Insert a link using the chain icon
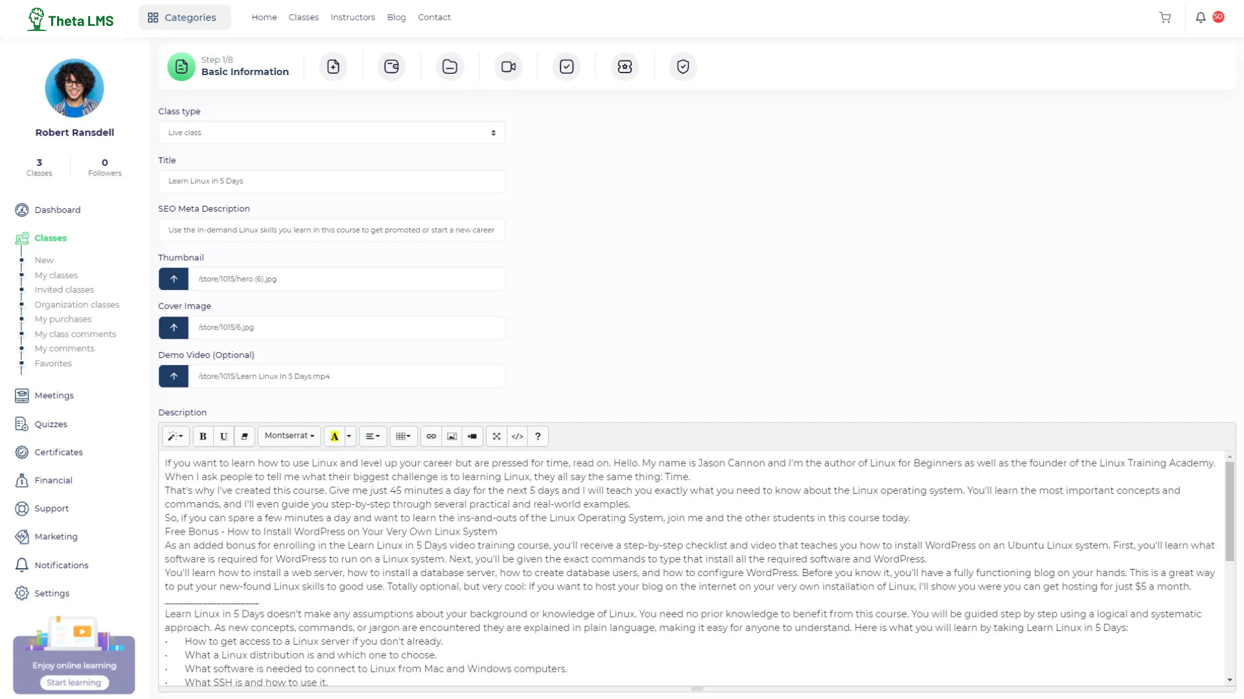This screenshot has width=1244, height=699. pyautogui.click(x=431, y=436)
